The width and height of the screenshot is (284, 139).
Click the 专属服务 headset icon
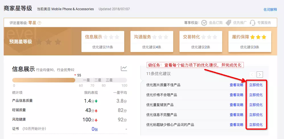pos(252,23)
